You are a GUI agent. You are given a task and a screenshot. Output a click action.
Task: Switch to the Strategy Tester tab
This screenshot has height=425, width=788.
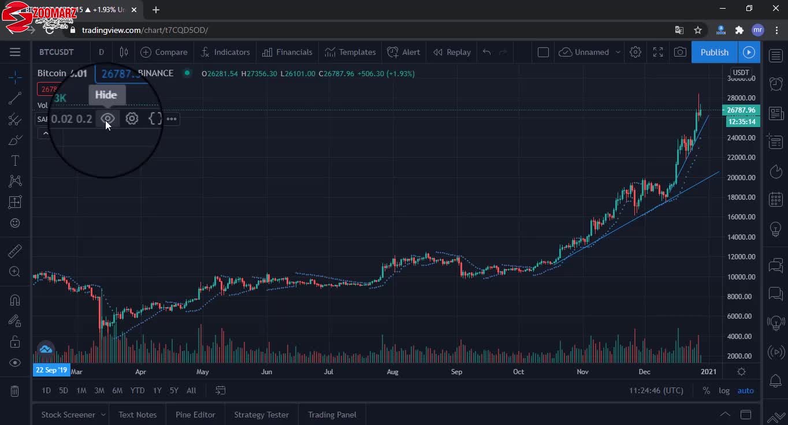(x=261, y=415)
